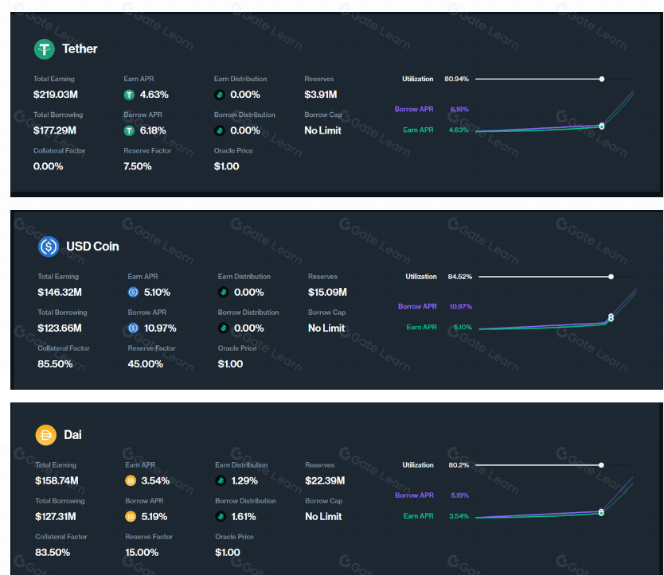Click the Collateral Factor value 85.50%

(55, 364)
